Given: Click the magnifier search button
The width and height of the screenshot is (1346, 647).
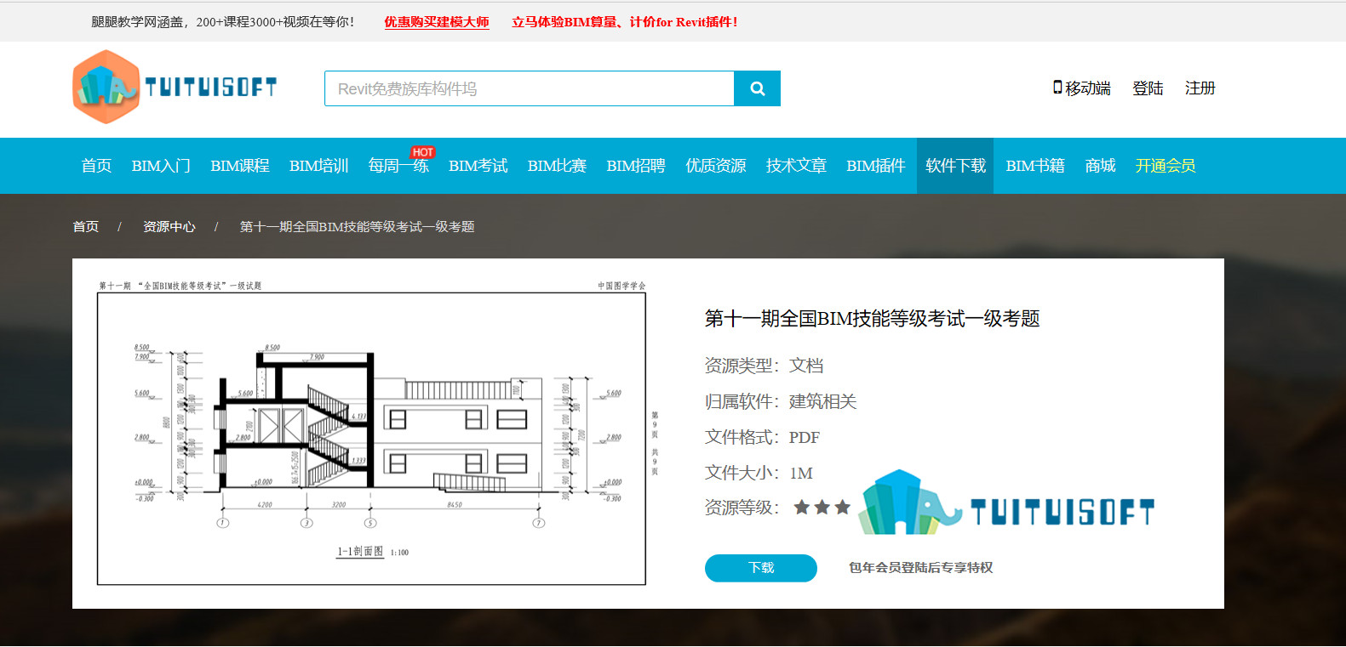Looking at the screenshot, I should click(x=757, y=88).
